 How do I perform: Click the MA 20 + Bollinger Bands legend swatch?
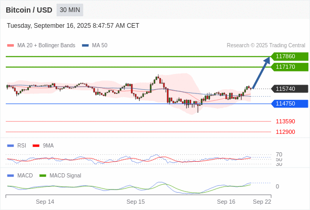point(11,46)
